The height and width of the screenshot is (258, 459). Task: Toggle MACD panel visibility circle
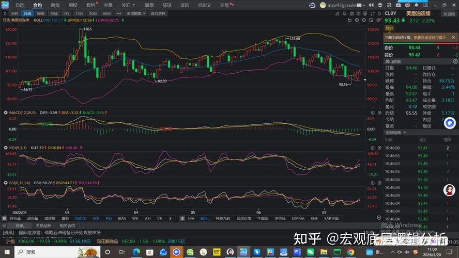pyautogui.click(x=6, y=112)
